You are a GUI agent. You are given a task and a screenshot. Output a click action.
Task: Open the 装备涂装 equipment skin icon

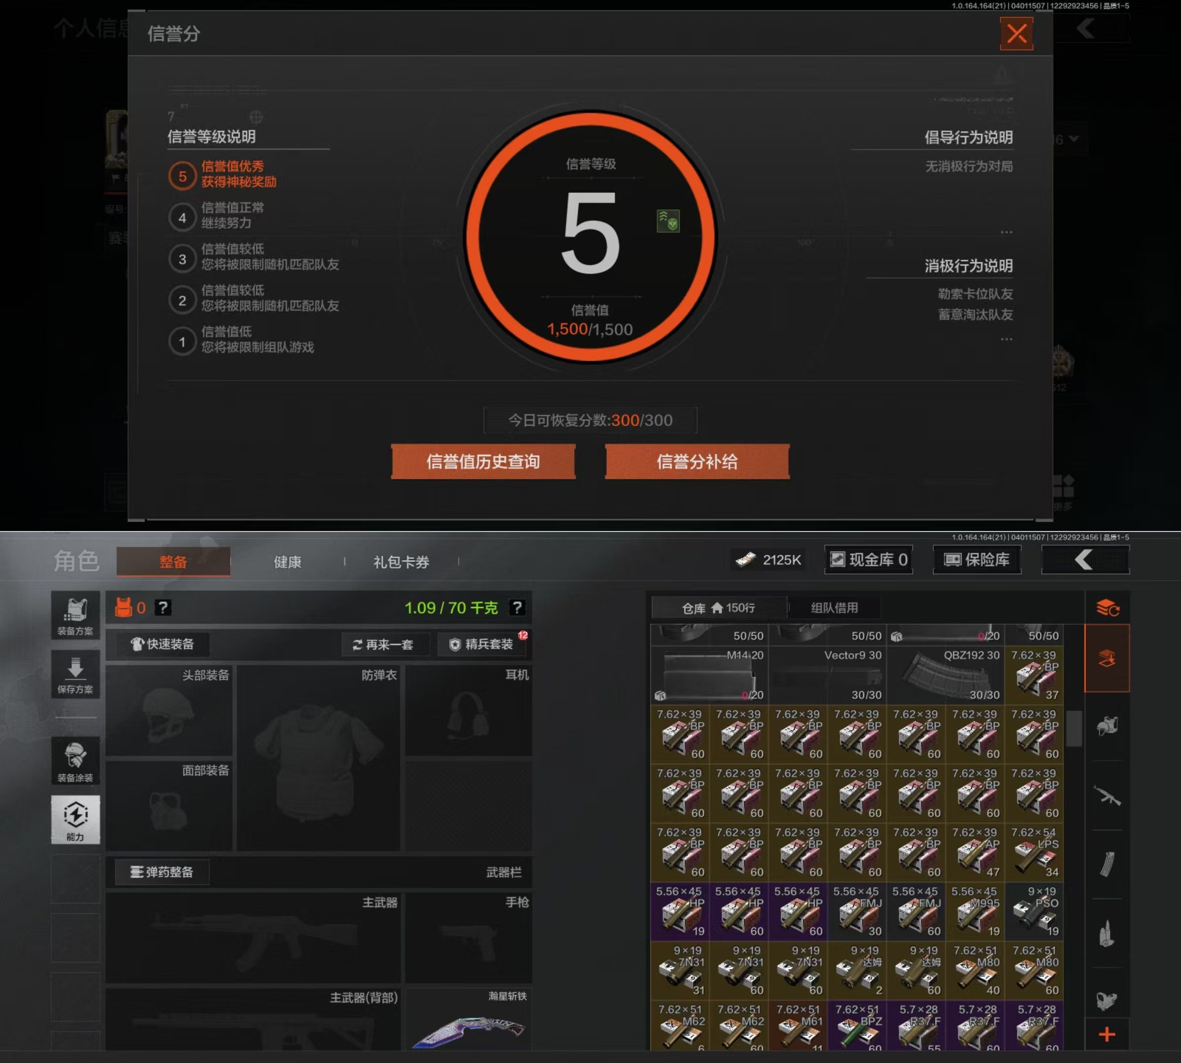[75, 760]
